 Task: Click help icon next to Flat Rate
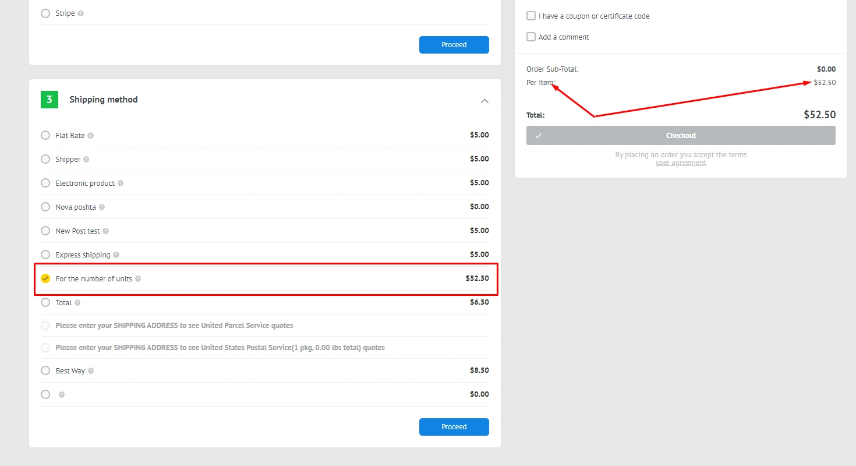(91, 136)
